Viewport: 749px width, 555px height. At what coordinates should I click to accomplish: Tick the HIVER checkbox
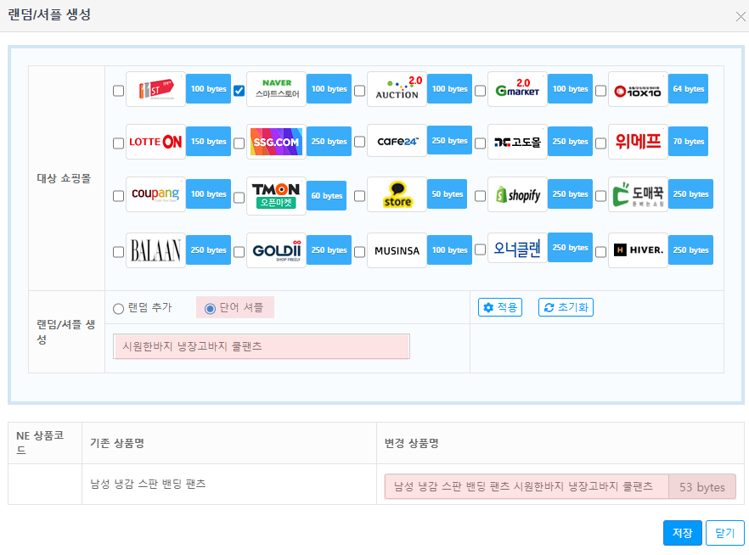(601, 252)
